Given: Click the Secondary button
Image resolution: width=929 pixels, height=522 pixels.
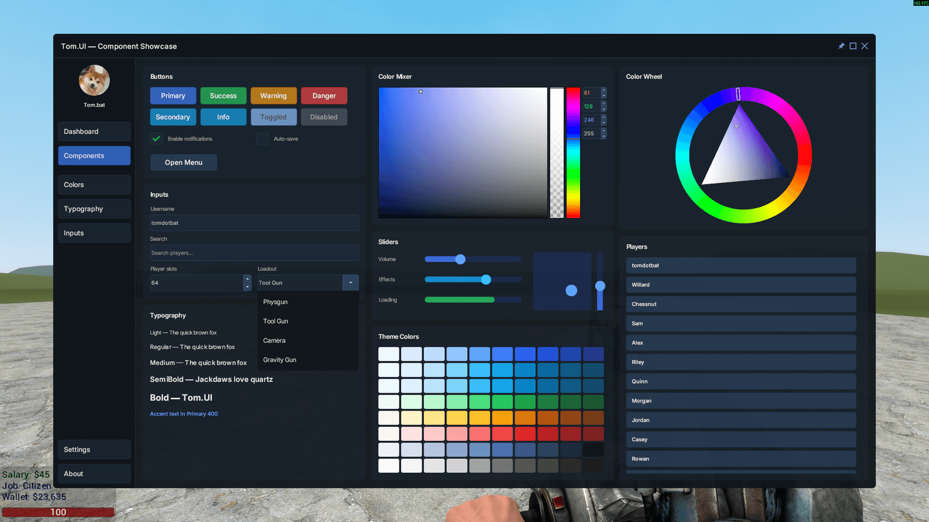Looking at the screenshot, I should coord(173,117).
